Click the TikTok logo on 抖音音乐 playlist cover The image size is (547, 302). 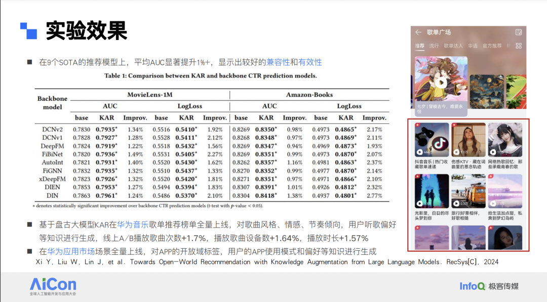440,142
